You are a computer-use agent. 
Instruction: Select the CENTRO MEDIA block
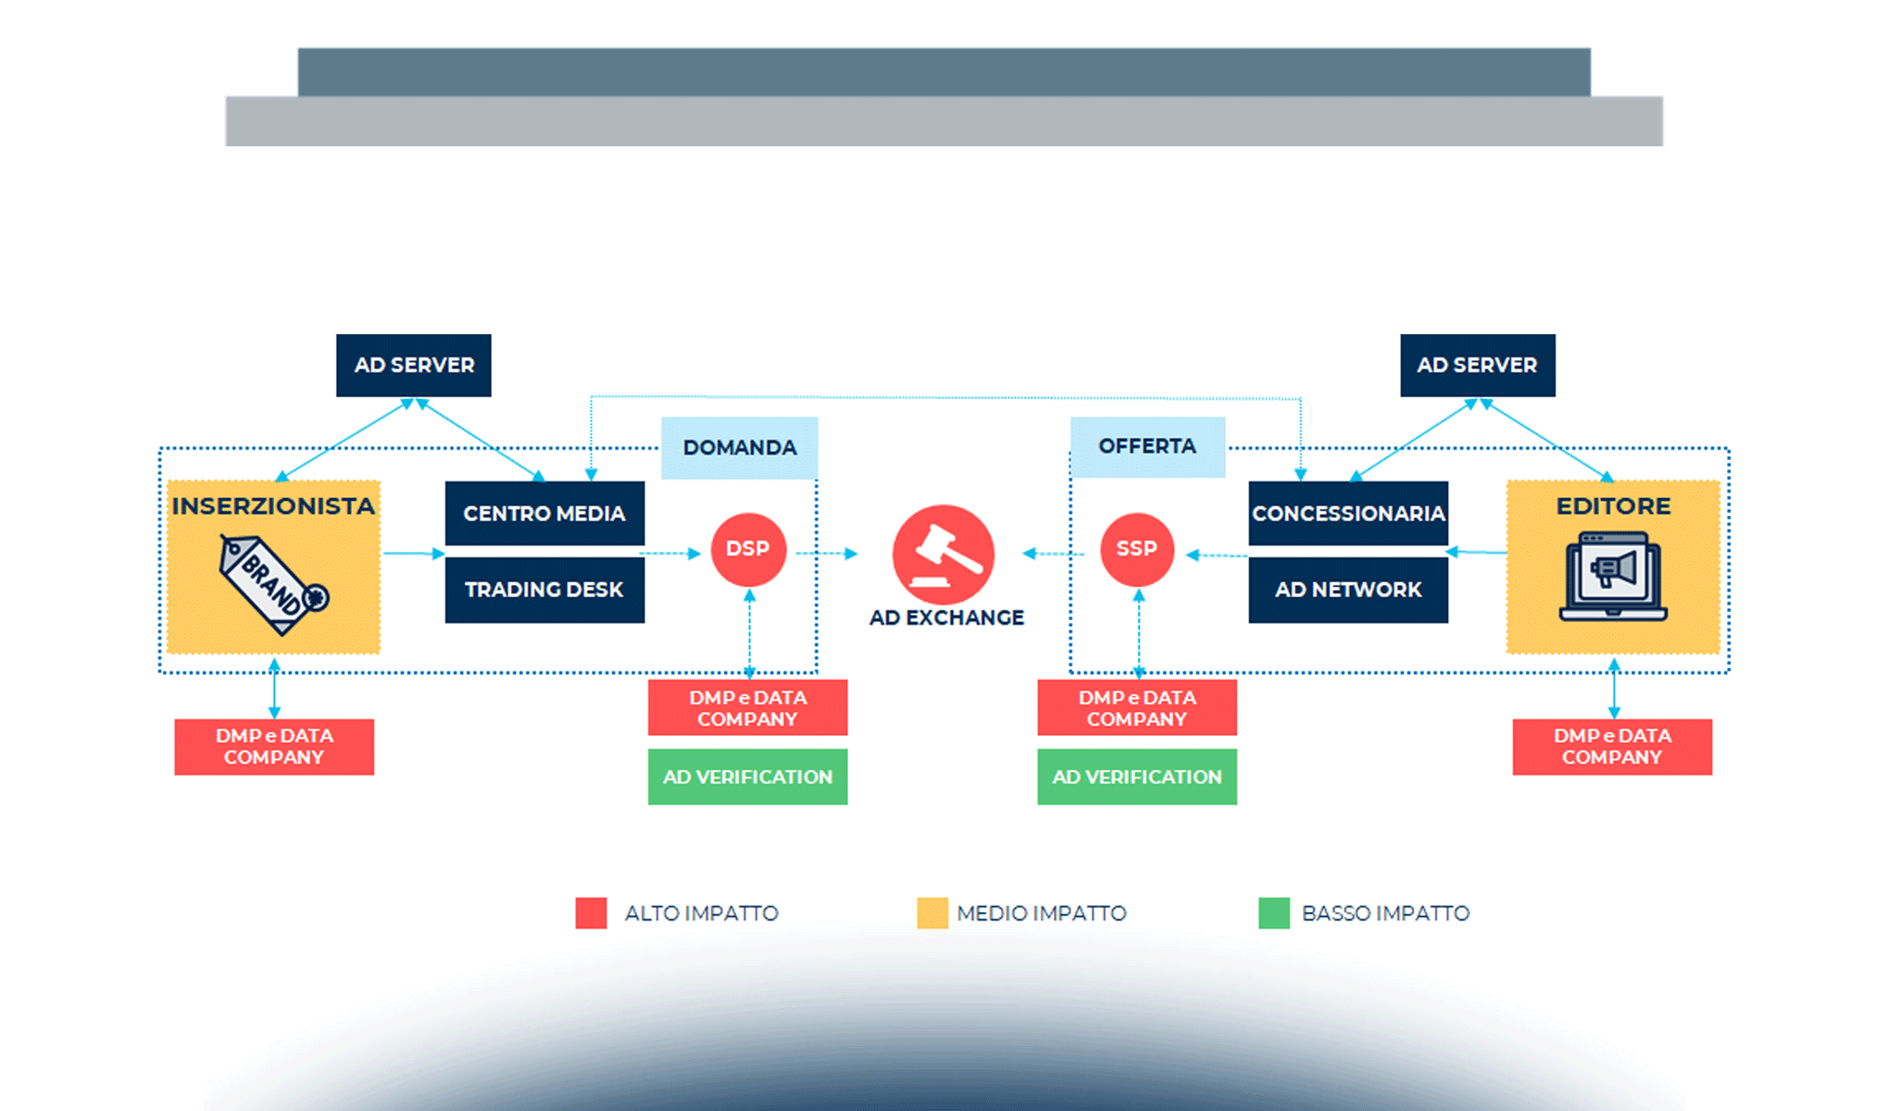click(544, 513)
